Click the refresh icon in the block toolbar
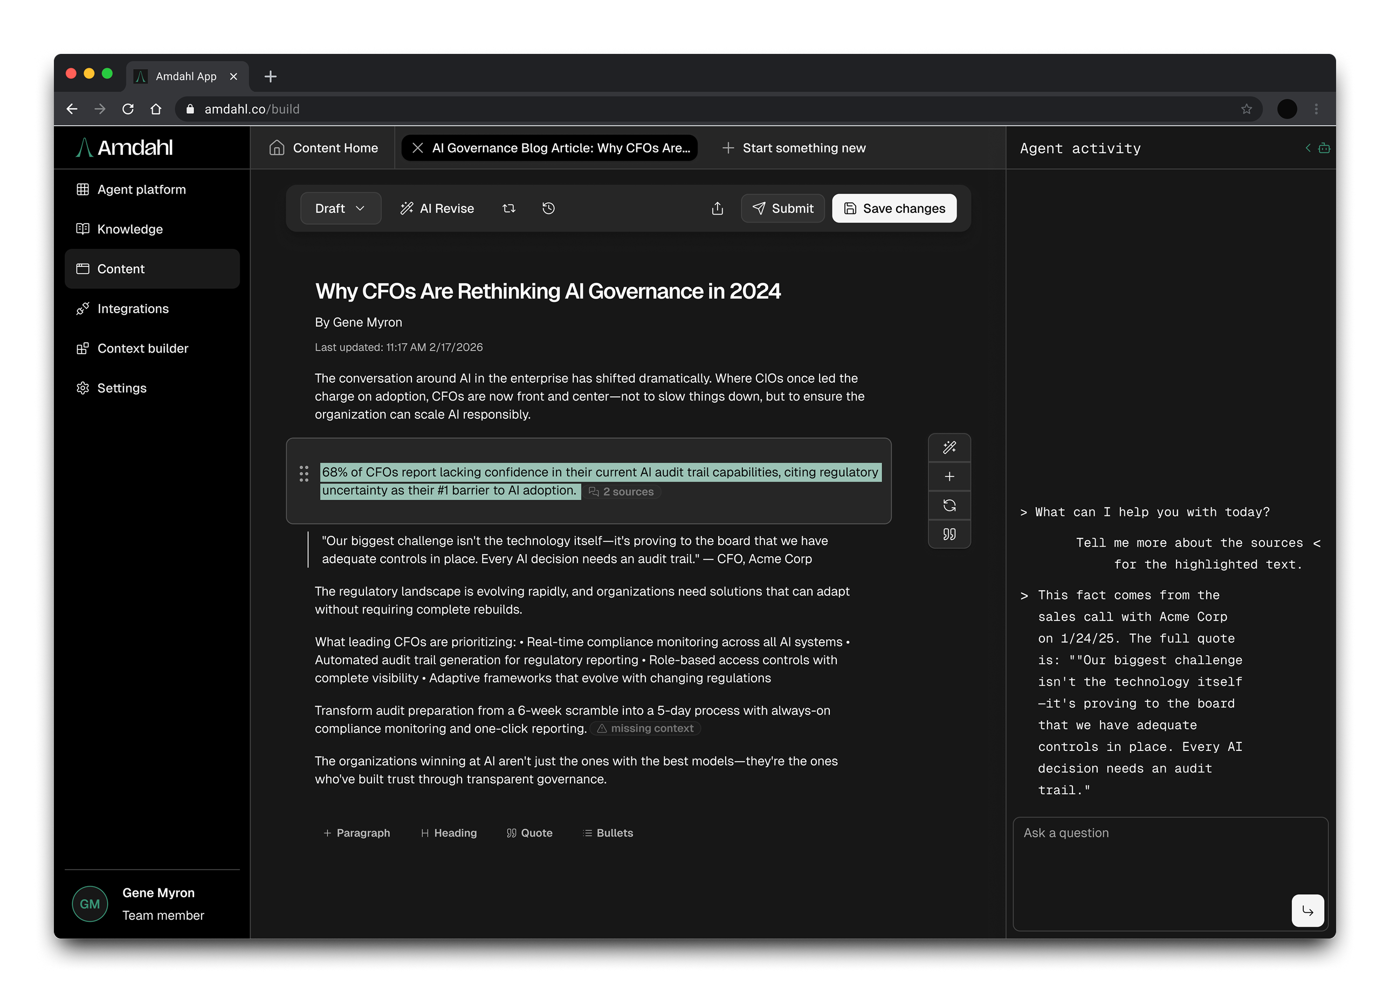Viewport: 1390px width, 993px height. click(x=949, y=506)
